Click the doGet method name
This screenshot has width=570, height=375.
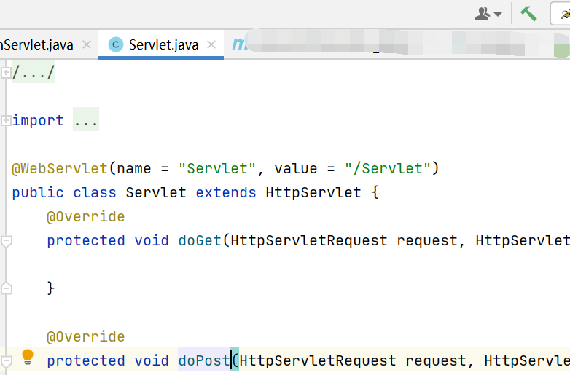[200, 241]
